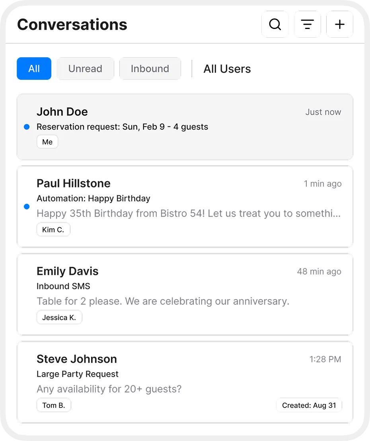This screenshot has height=441, width=370.
Task: Open the Conversations screen title
Action: point(72,24)
